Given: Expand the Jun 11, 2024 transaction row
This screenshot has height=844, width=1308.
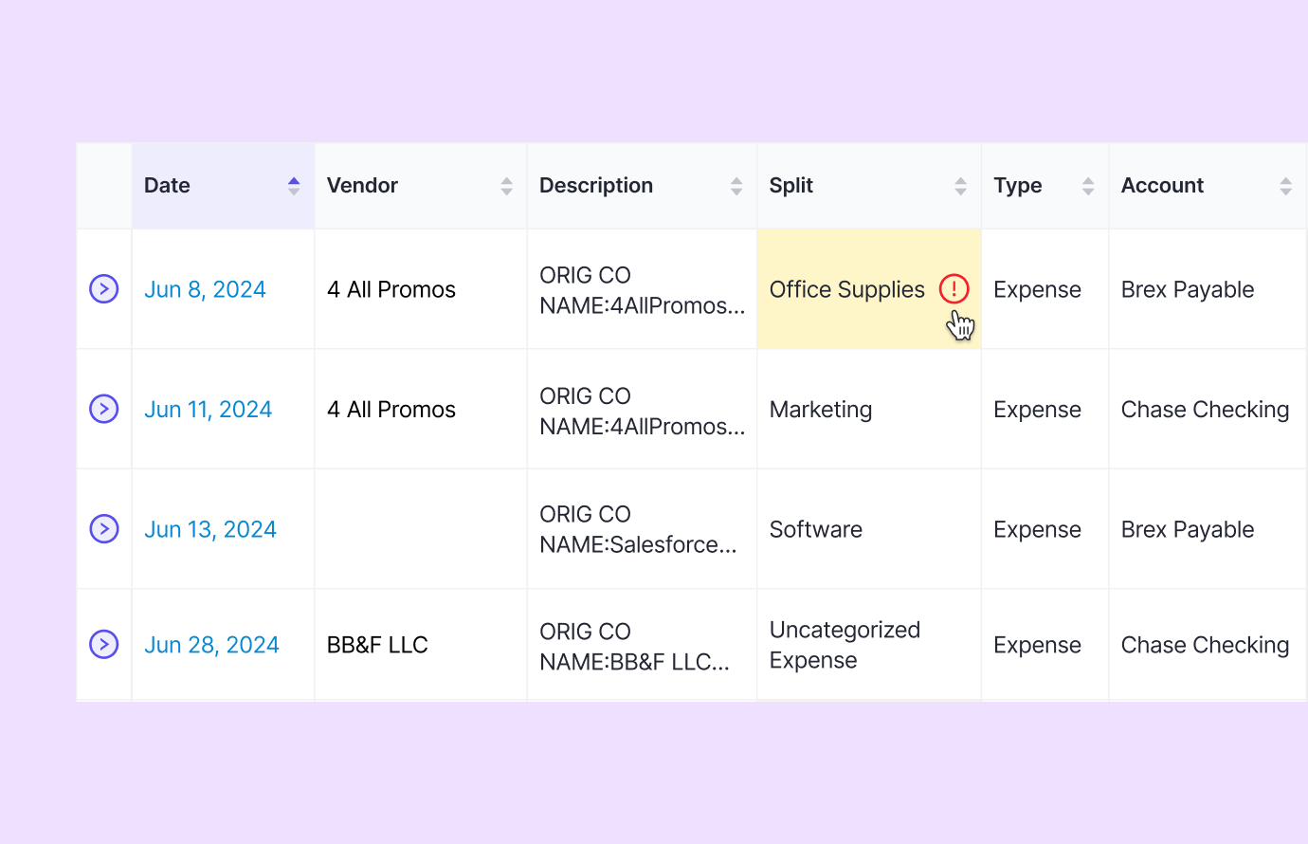Looking at the screenshot, I should point(104,409).
